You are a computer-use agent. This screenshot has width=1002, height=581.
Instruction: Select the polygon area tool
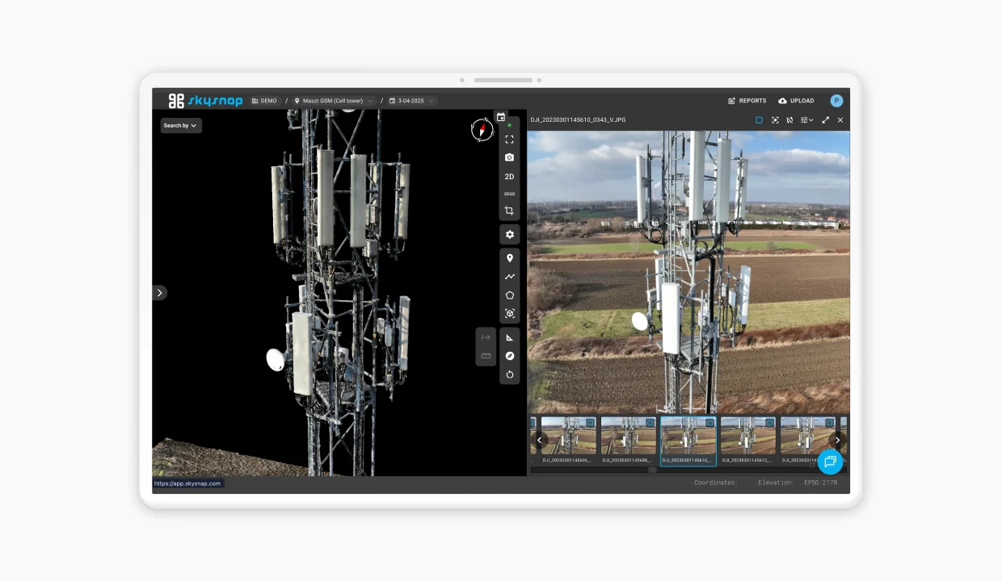point(509,295)
